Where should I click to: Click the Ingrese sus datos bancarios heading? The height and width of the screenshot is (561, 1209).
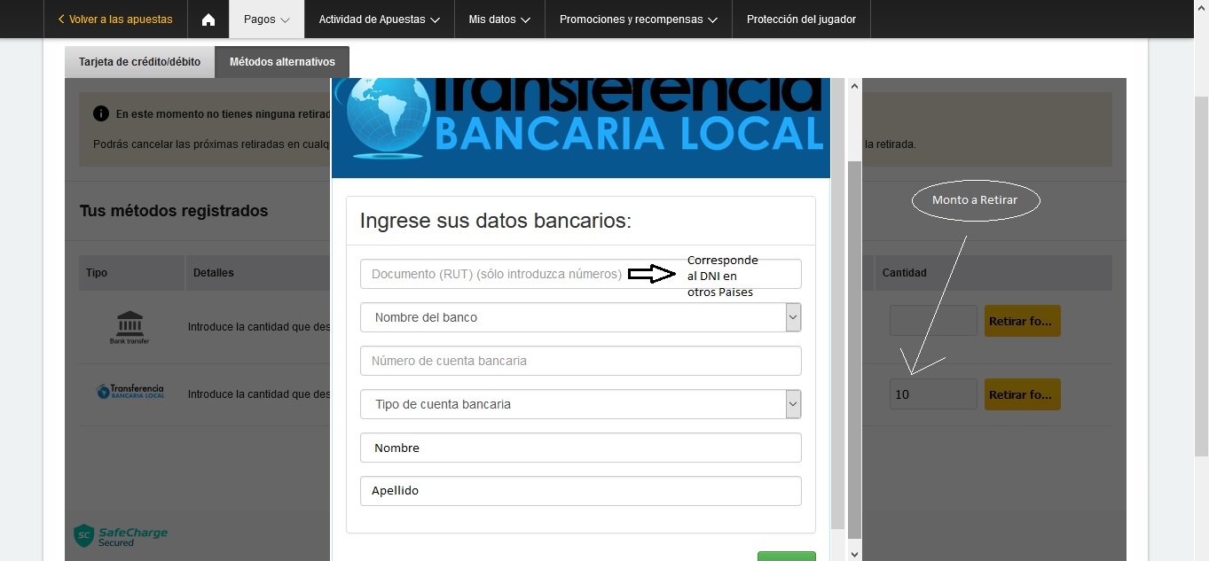coord(496,221)
